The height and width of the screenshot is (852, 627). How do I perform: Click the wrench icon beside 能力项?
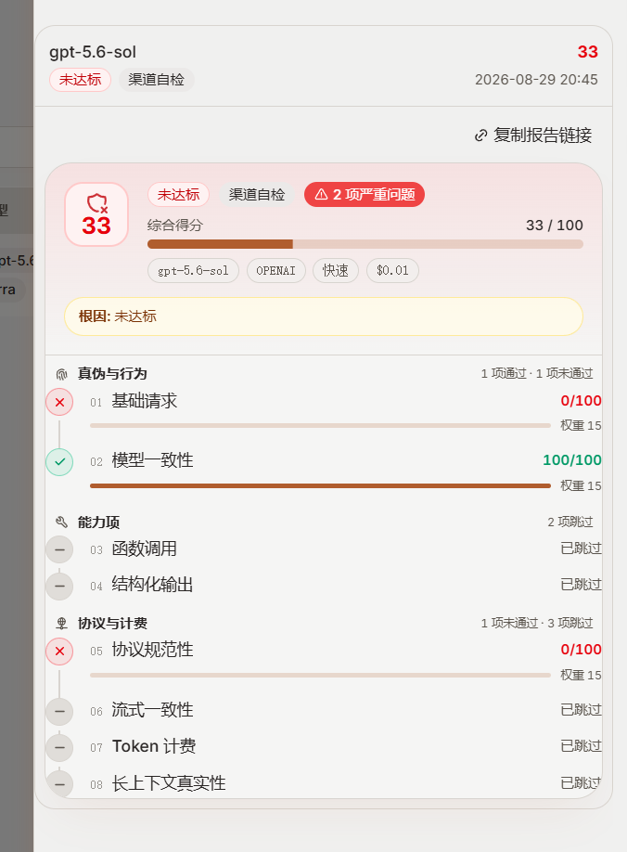[62, 523]
